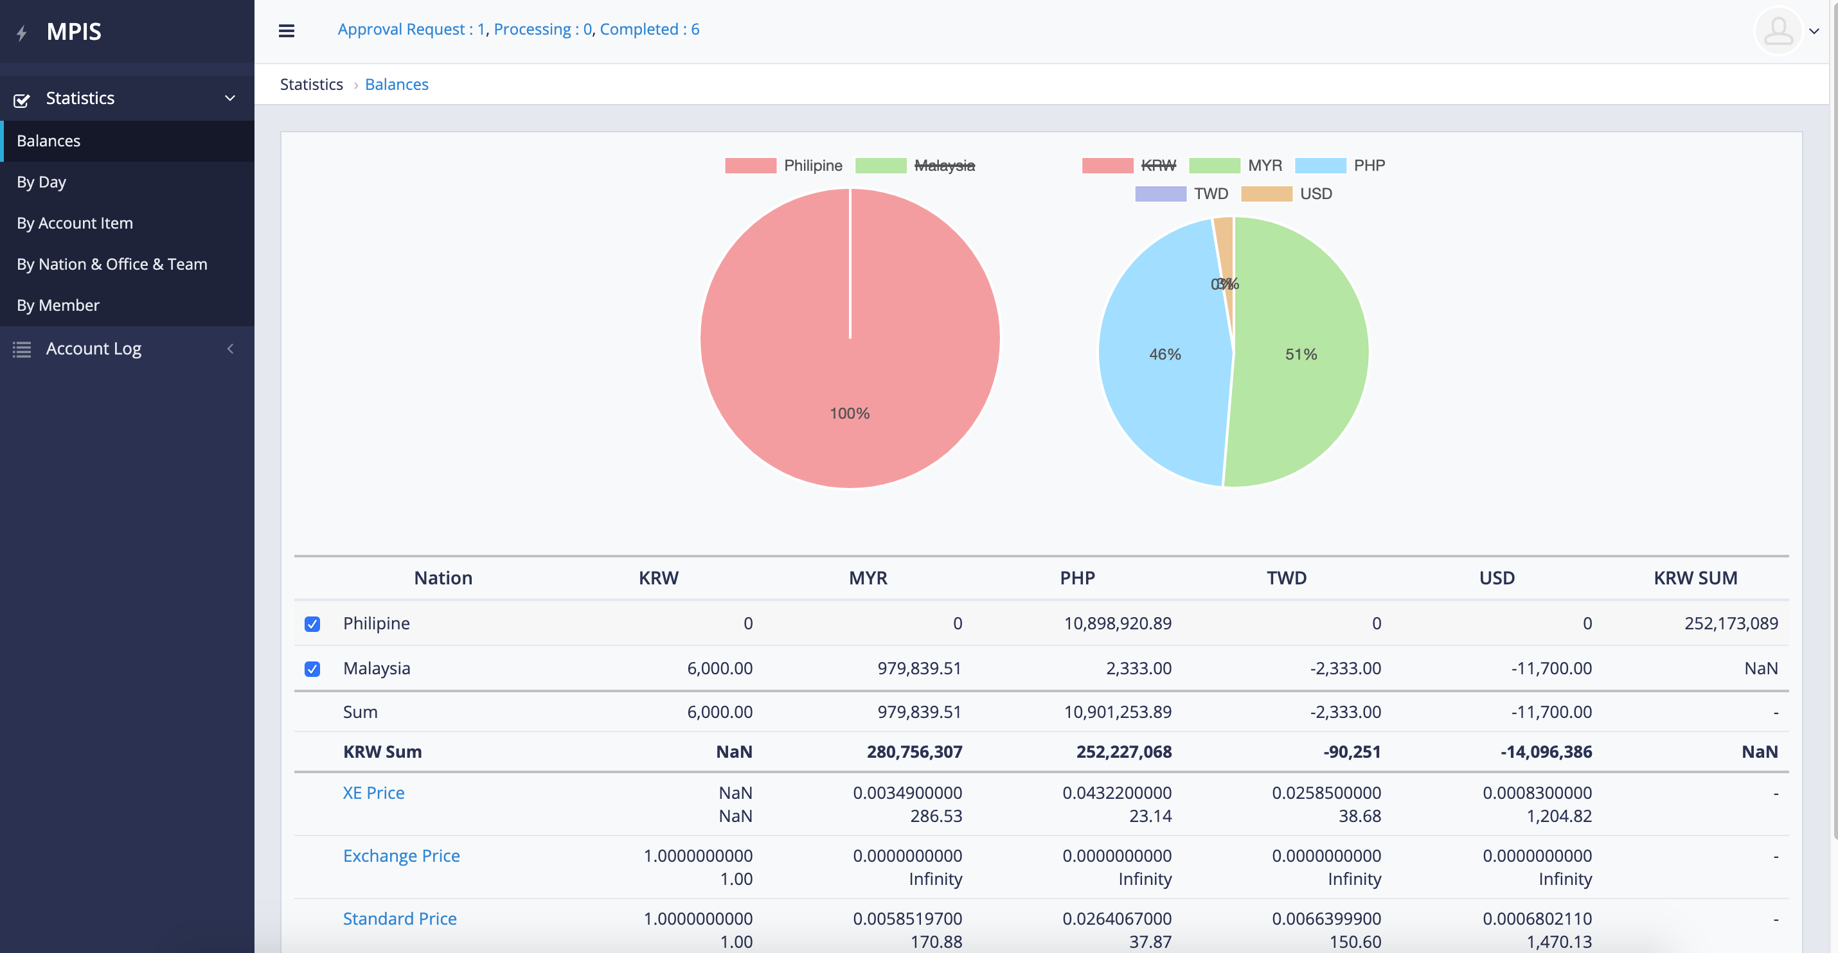Click the MPIS lightning bolt logo
Image resolution: width=1838 pixels, height=953 pixels.
(x=21, y=31)
